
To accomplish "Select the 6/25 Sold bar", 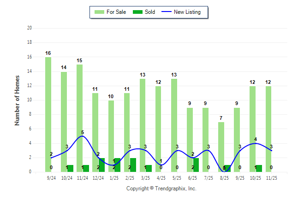I will (x=196, y=165).
